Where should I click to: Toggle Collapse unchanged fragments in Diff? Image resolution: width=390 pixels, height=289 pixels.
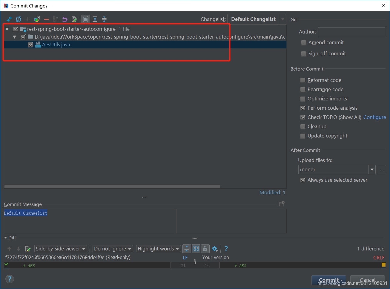(187, 249)
